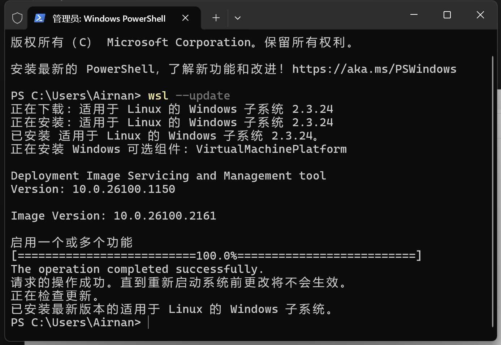Image resolution: width=501 pixels, height=345 pixels.
Task: Click the 100.0% progress bar line
Action: coord(216,256)
